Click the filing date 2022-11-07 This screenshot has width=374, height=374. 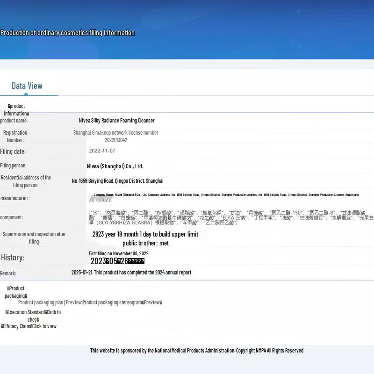click(x=102, y=151)
